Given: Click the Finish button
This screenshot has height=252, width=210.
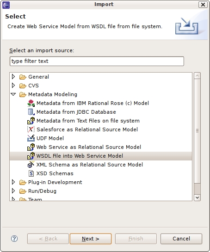Looking at the screenshot, I should (x=136, y=239).
